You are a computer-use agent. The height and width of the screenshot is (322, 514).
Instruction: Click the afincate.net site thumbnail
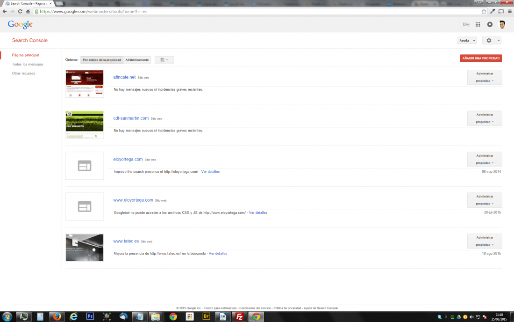[85, 84]
